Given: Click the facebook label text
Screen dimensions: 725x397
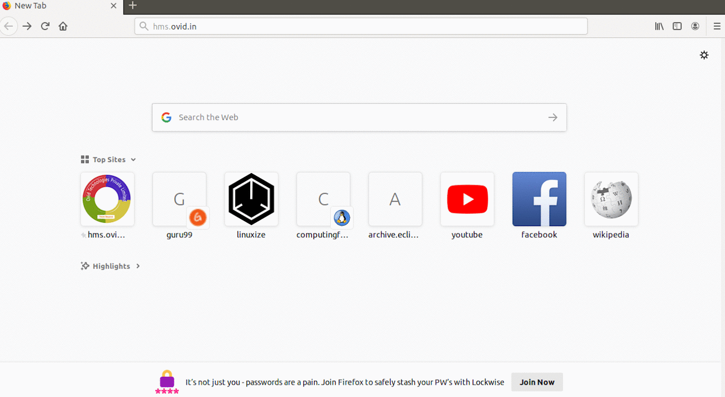Looking at the screenshot, I should click(x=539, y=235).
